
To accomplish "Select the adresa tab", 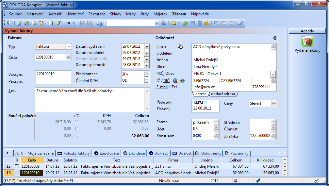I will (201, 94).
